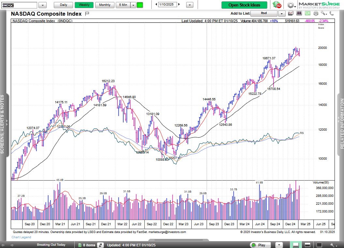Add the index to the ltsd list

(264, 13)
